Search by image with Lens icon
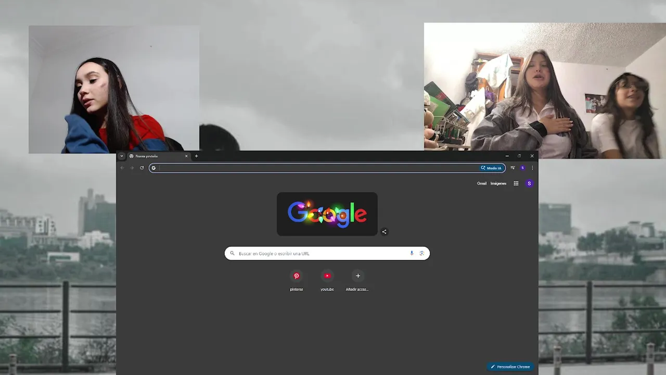Screen dimensions: 666x375 coord(421,254)
